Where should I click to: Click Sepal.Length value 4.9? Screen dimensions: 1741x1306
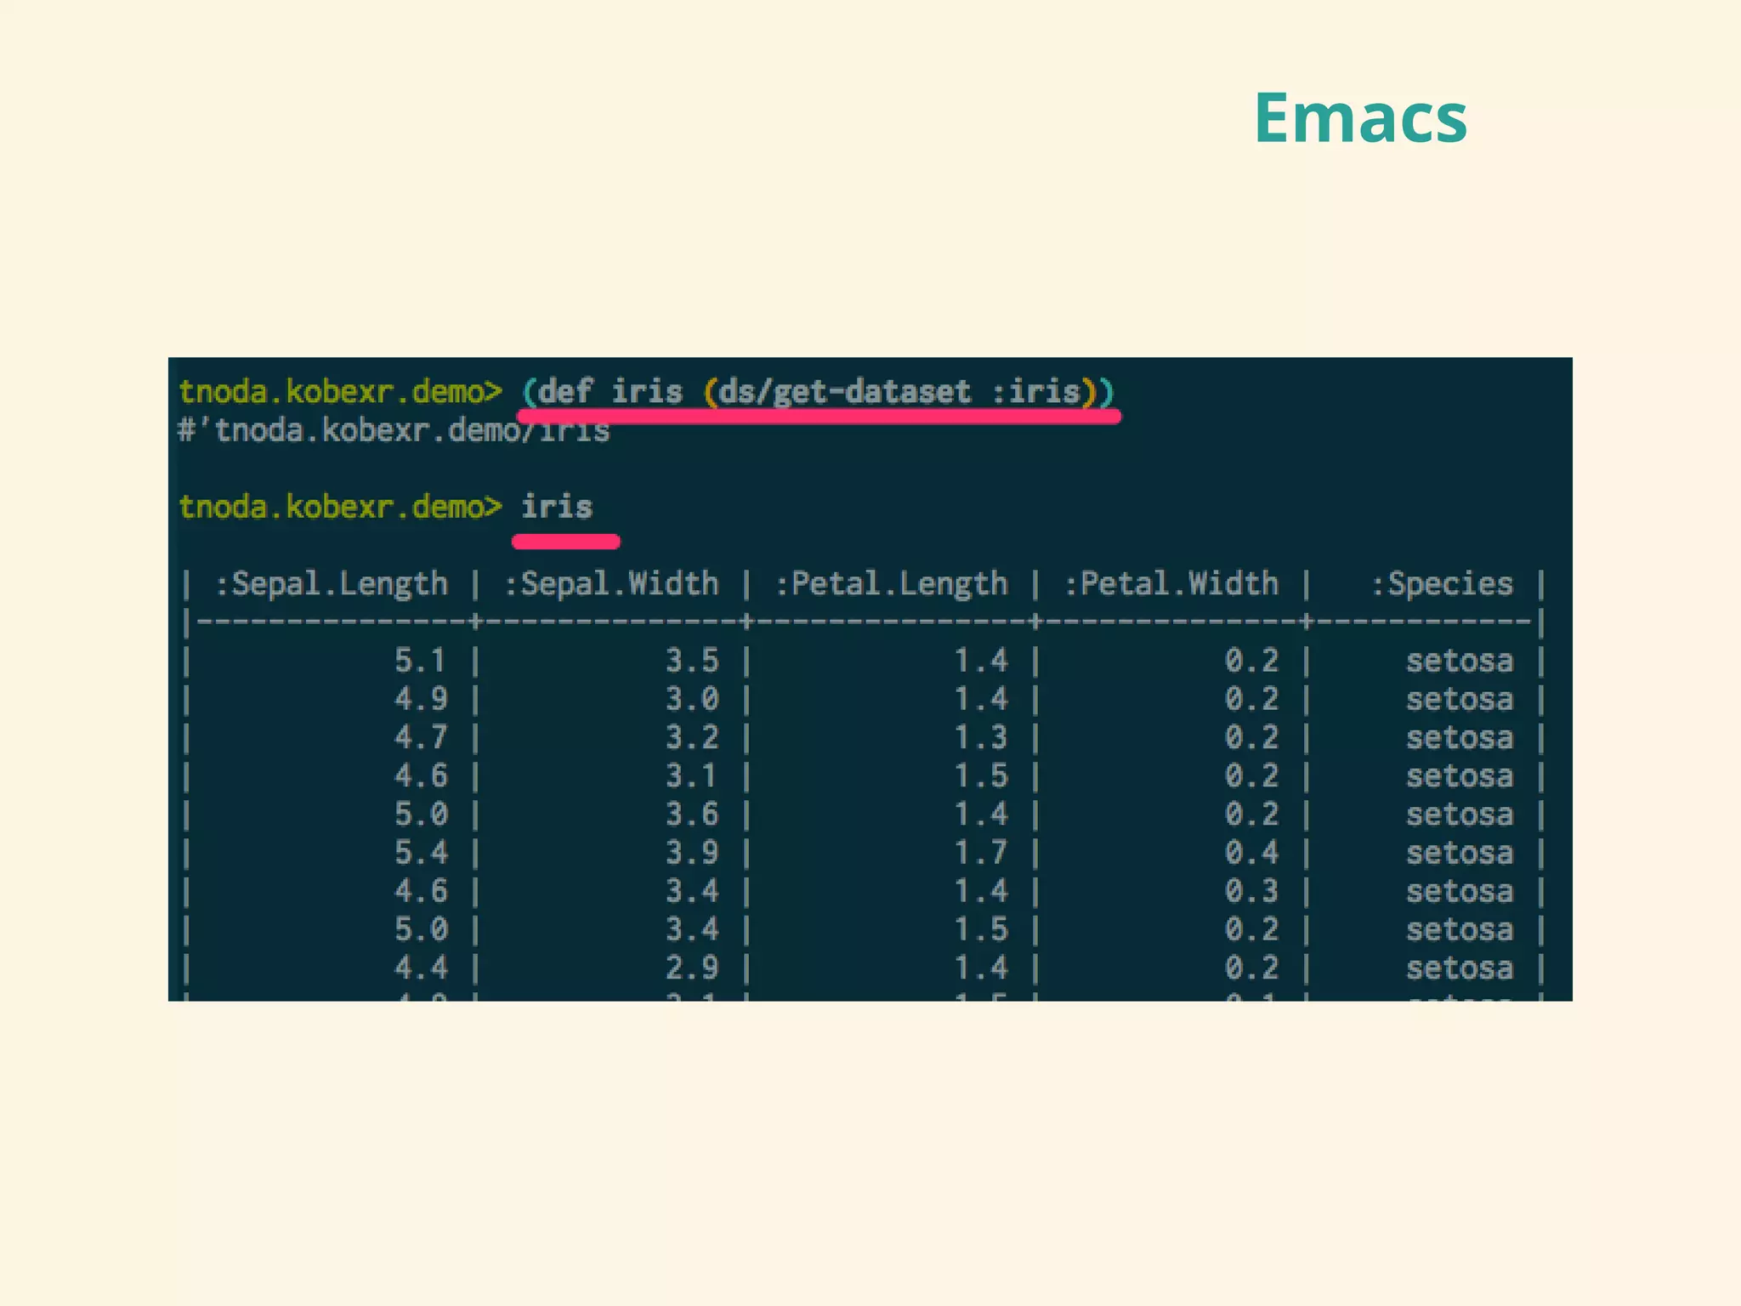coord(421,699)
